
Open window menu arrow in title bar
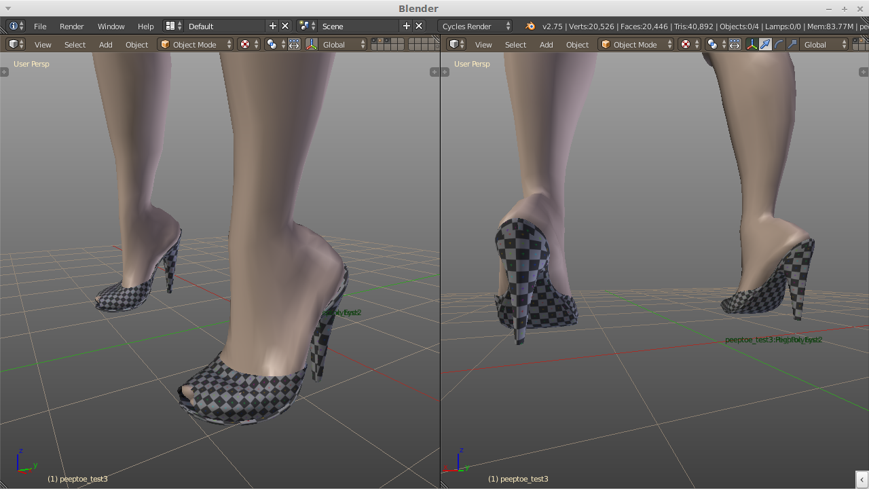click(7, 9)
